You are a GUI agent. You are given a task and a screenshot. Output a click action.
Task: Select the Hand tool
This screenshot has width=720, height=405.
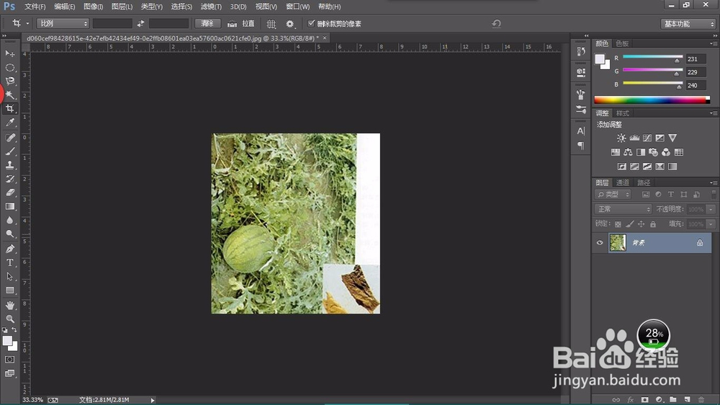[9, 306]
